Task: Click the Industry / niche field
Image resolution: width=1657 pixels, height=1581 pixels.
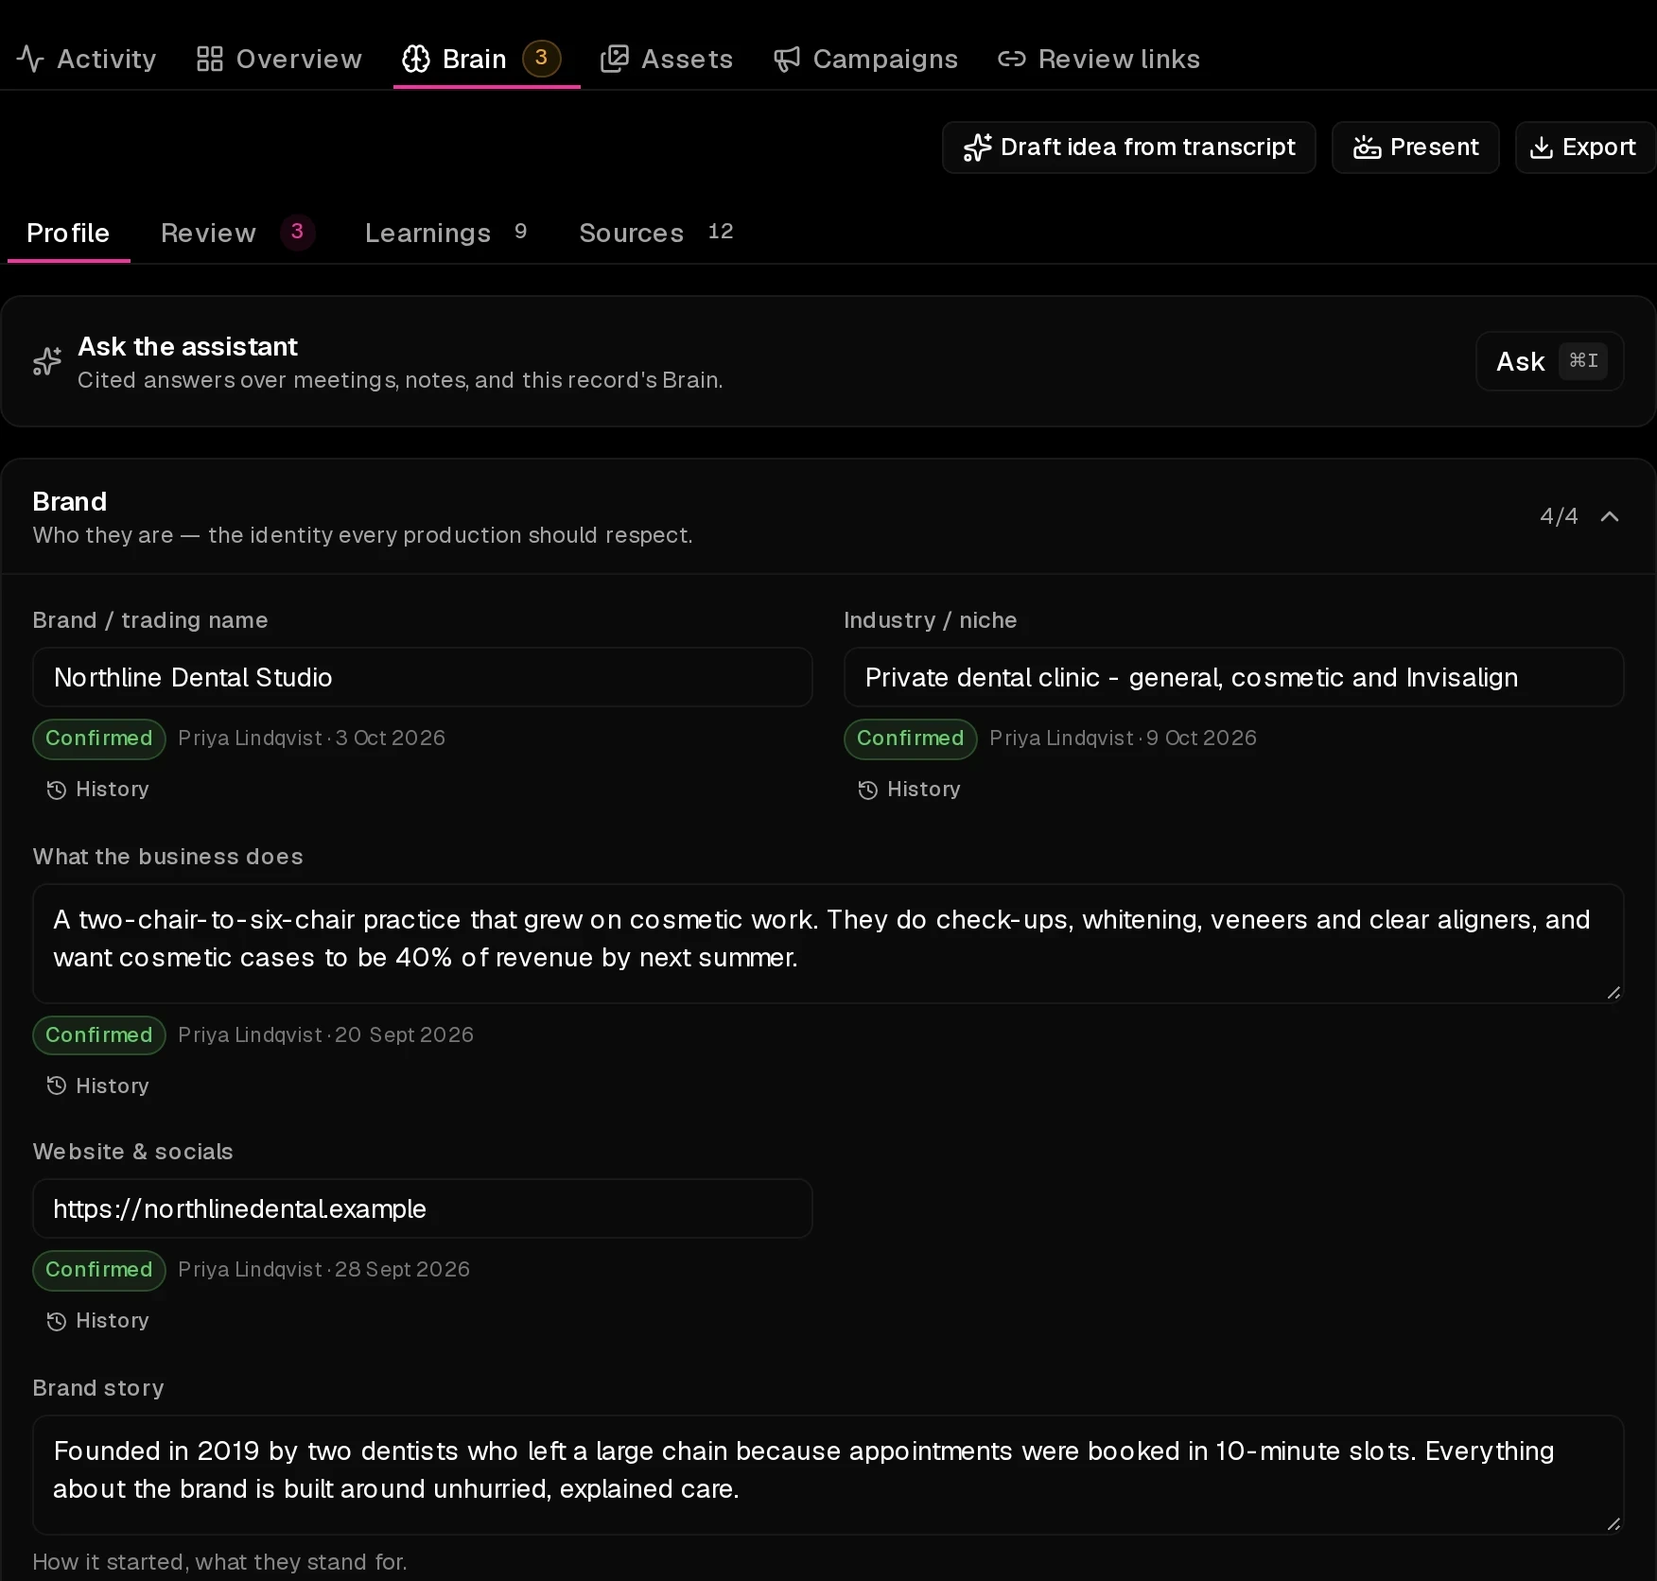Action: coord(1233,677)
